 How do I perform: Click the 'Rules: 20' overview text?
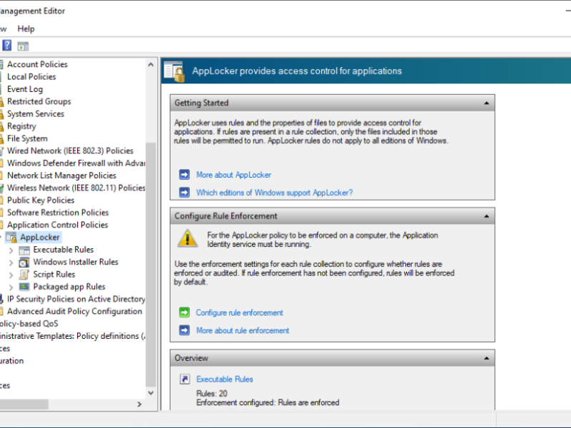tap(211, 394)
